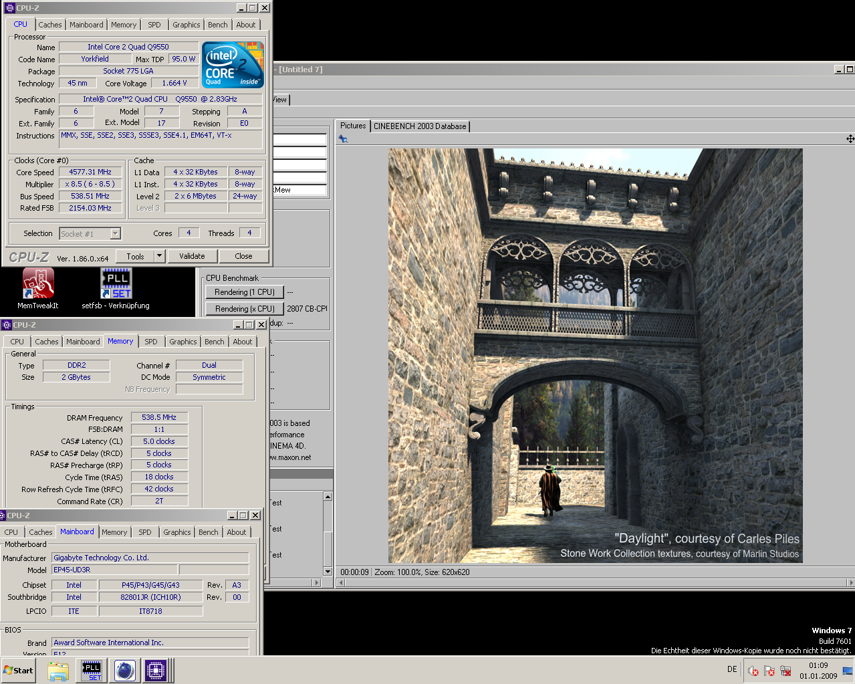
Task: Select the Pictures tab in CINEBENCH
Action: (353, 126)
